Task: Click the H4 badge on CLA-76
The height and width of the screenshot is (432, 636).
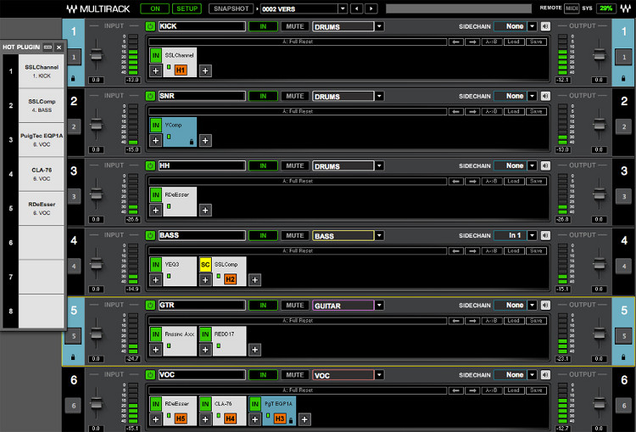Action: [x=230, y=418]
